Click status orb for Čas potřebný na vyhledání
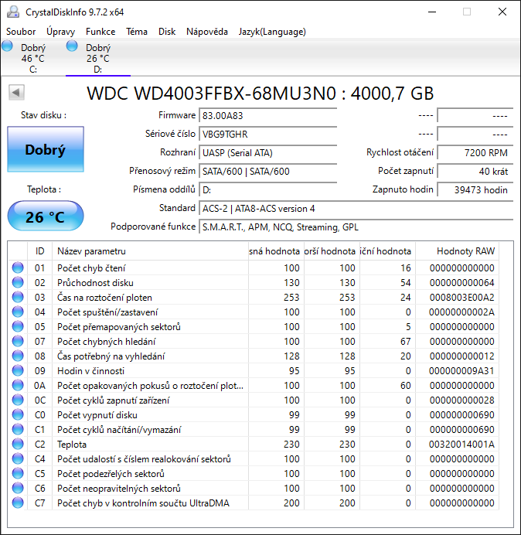The image size is (521, 535). coord(18,356)
